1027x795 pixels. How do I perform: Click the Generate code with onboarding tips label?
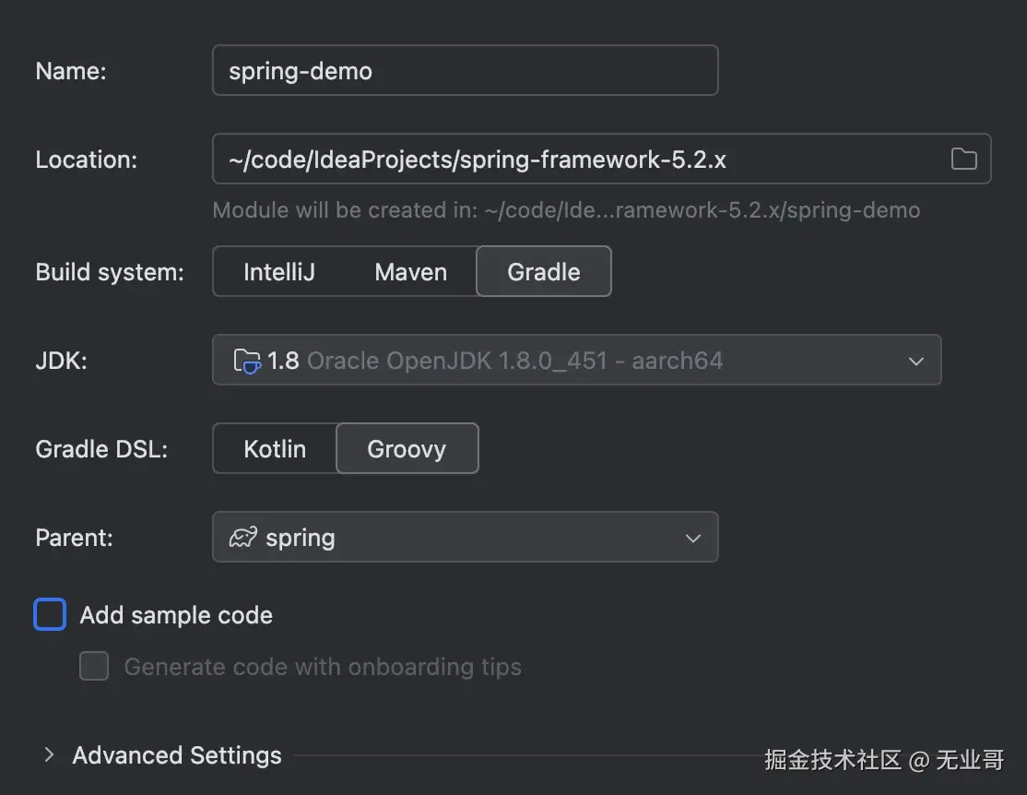[323, 667]
